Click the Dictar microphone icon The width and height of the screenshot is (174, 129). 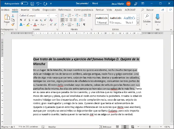(x=158, y=17)
